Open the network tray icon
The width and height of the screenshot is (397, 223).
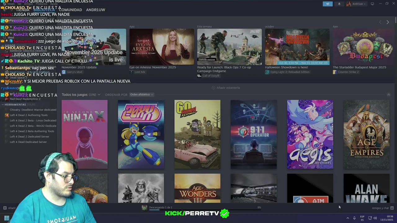(x=370, y=218)
